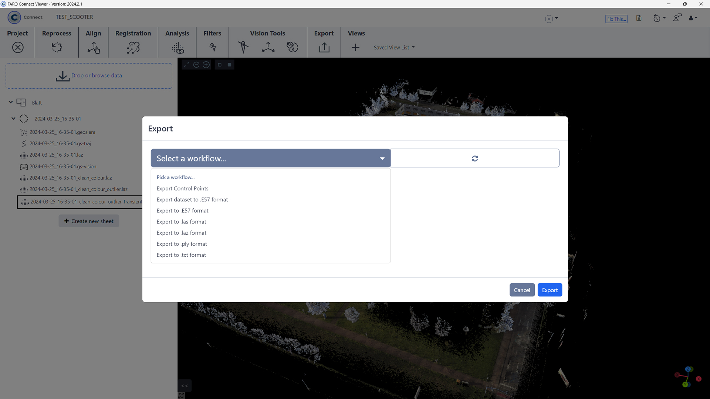Open the user account icon menu
710x399 pixels.
click(x=693, y=18)
